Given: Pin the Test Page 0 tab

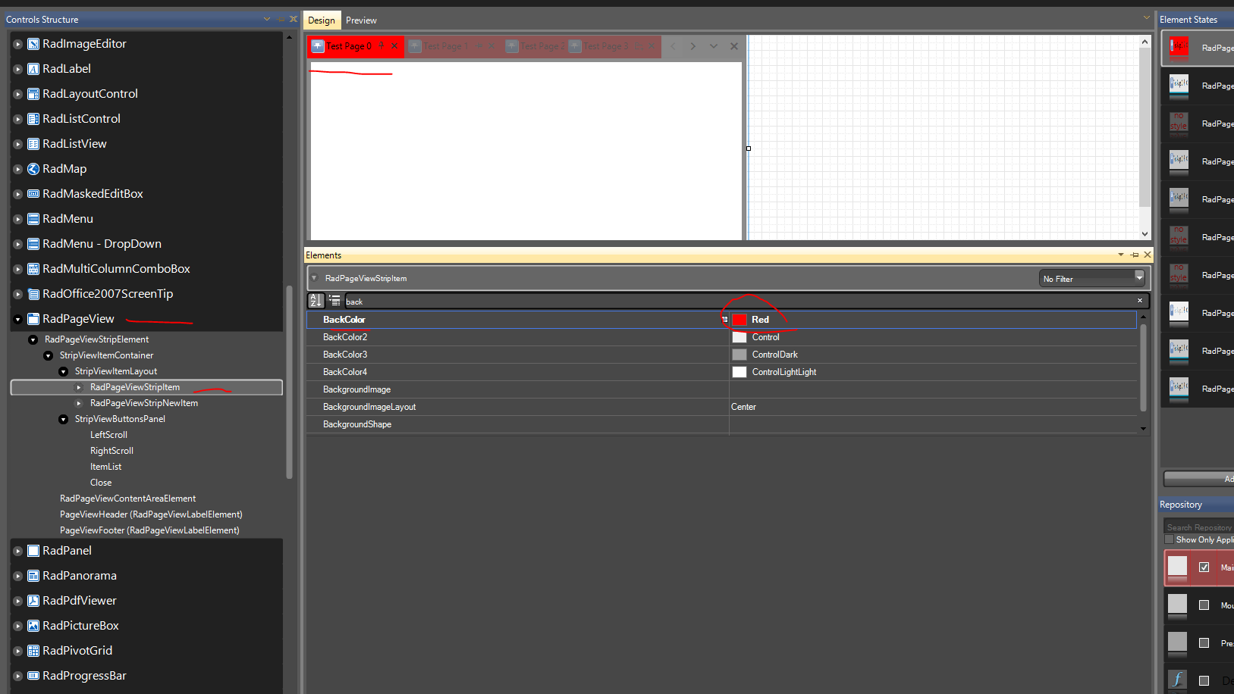Looking at the screenshot, I should tap(382, 46).
